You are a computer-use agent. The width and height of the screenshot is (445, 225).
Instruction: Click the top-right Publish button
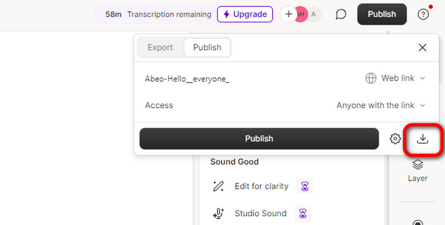pos(382,14)
